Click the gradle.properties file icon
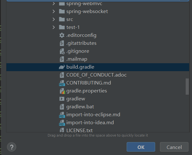The image size is (192, 155). pyautogui.click(x=62, y=91)
